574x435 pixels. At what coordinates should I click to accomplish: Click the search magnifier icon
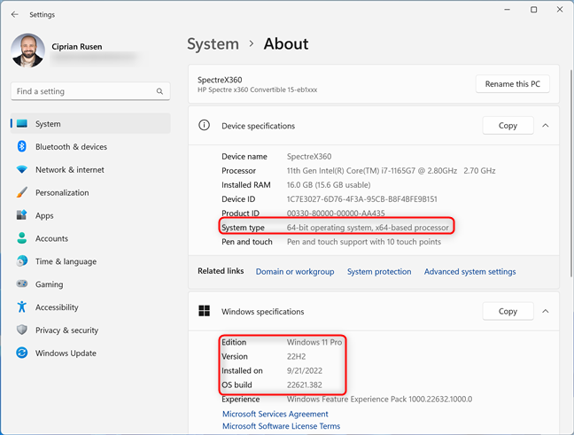(160, 91)
